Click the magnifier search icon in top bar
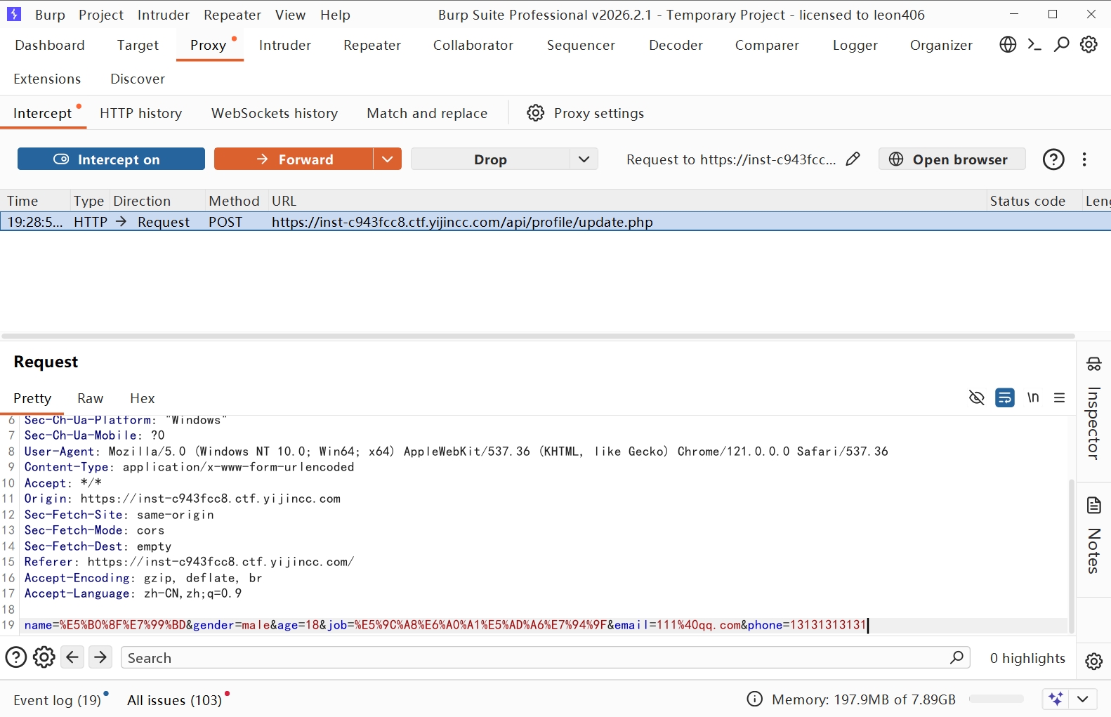Screen dimensions: 1111x717 click(x=1061, y=45)
